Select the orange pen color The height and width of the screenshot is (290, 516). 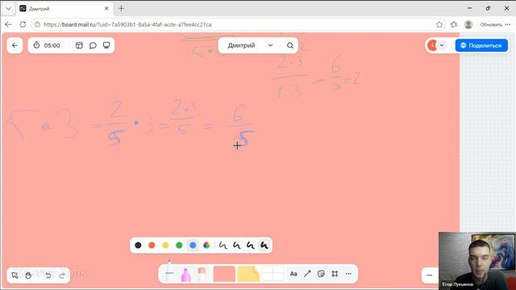152,245
